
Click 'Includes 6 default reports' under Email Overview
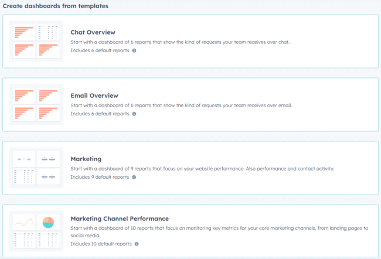coord(100,114)
